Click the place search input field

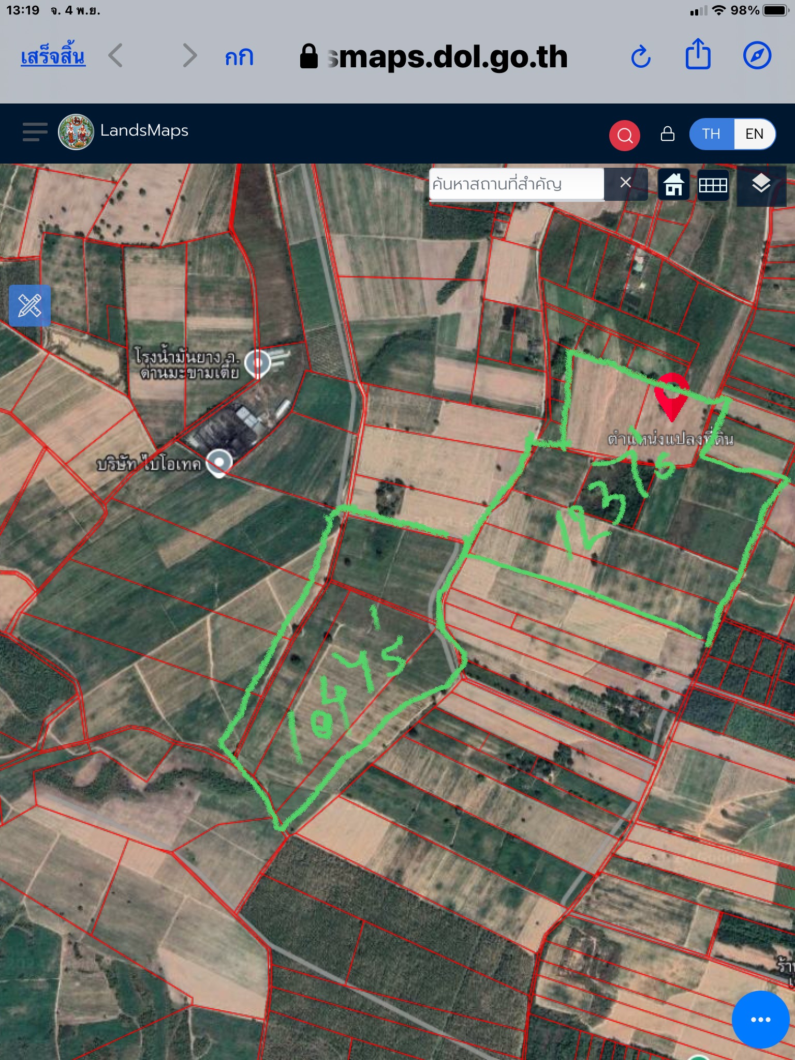pyautogui.click(x=516, y=184)
